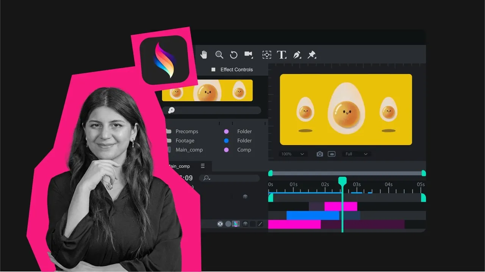Click the Folder type text in Precomps row
The width and height of the screenshot is (485, 272).
244,131
